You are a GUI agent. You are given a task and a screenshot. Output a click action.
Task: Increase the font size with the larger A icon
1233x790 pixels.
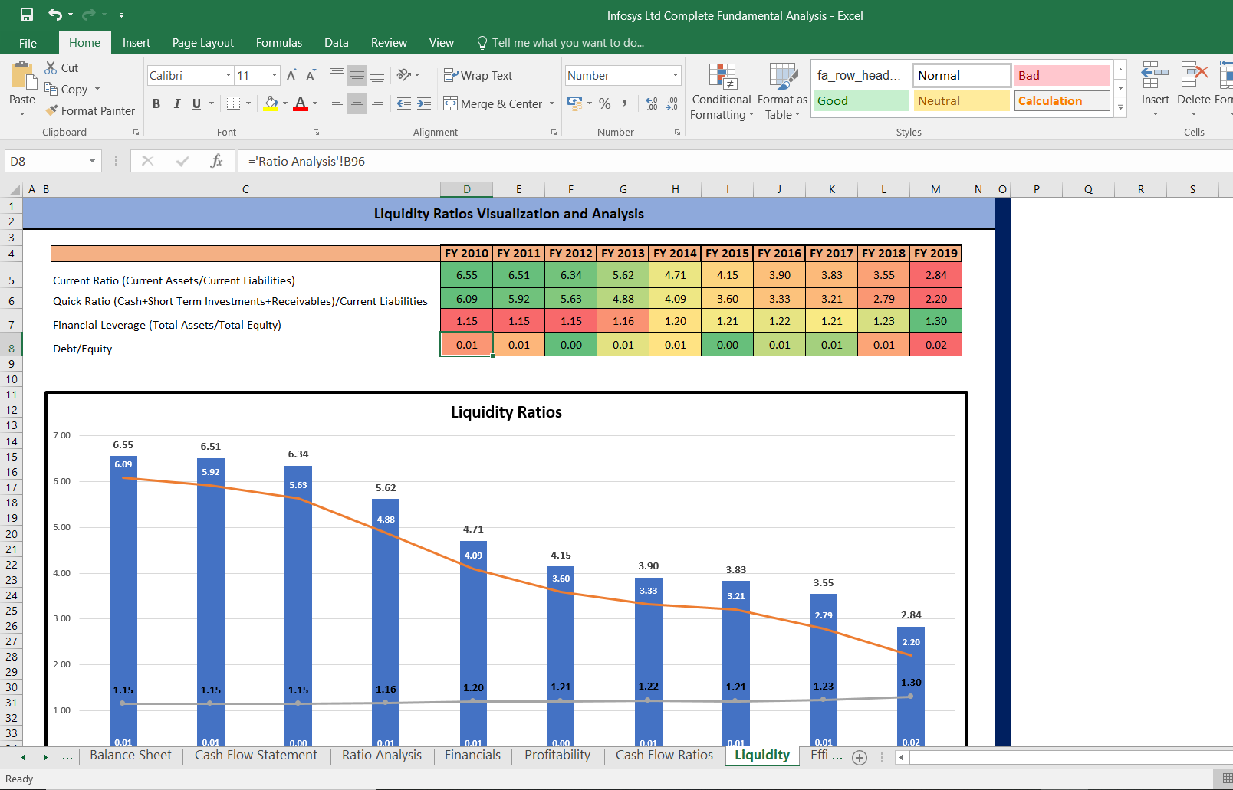coord(291,75)
